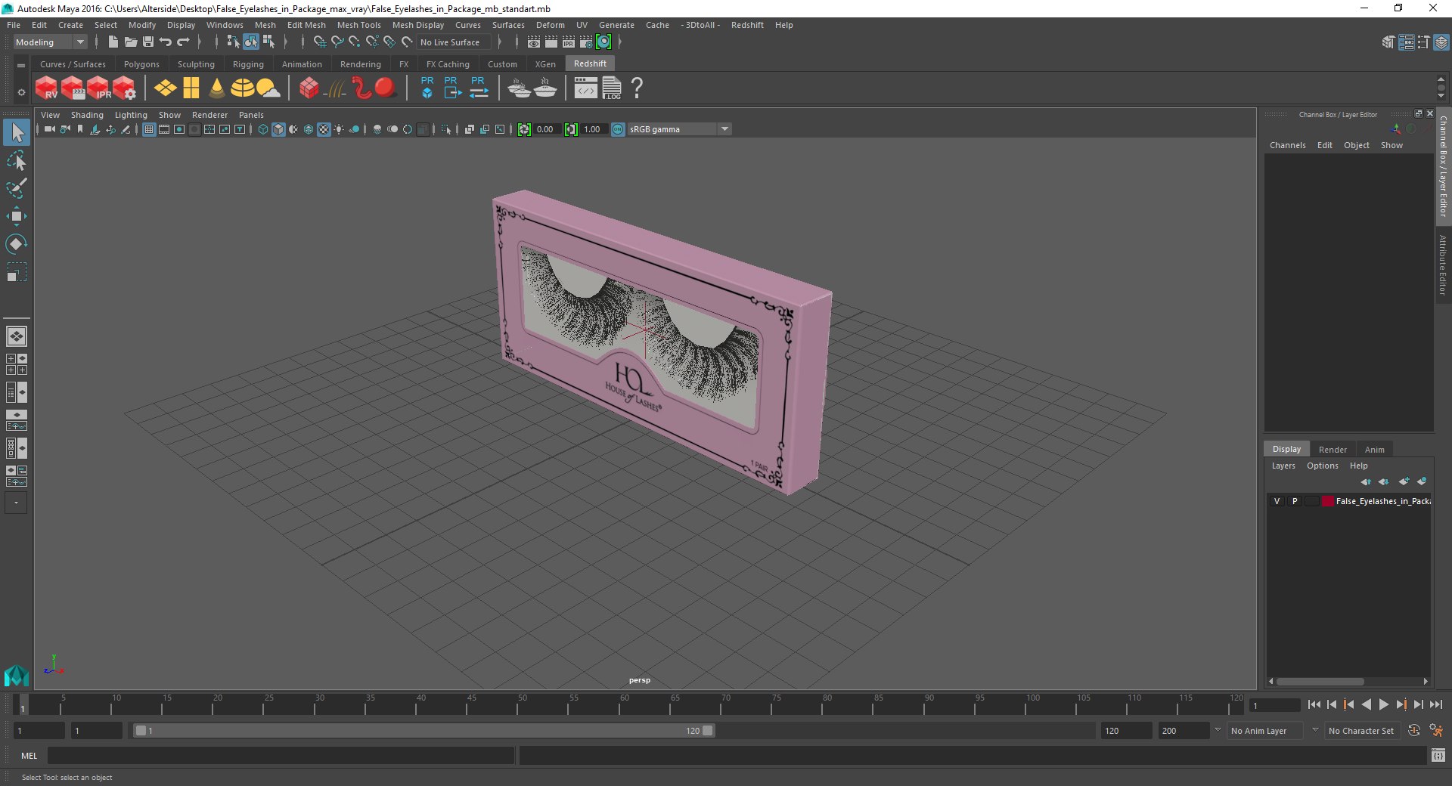Click the red sphere Redshift shelf icon
Screen dimensions: 1452x786
(386, 88)
